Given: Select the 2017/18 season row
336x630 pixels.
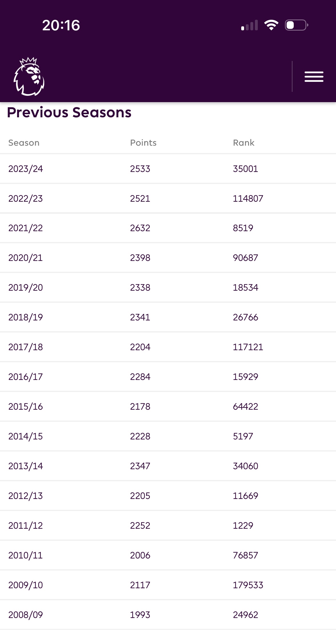Looking at the screenshot, I should 168,347.
